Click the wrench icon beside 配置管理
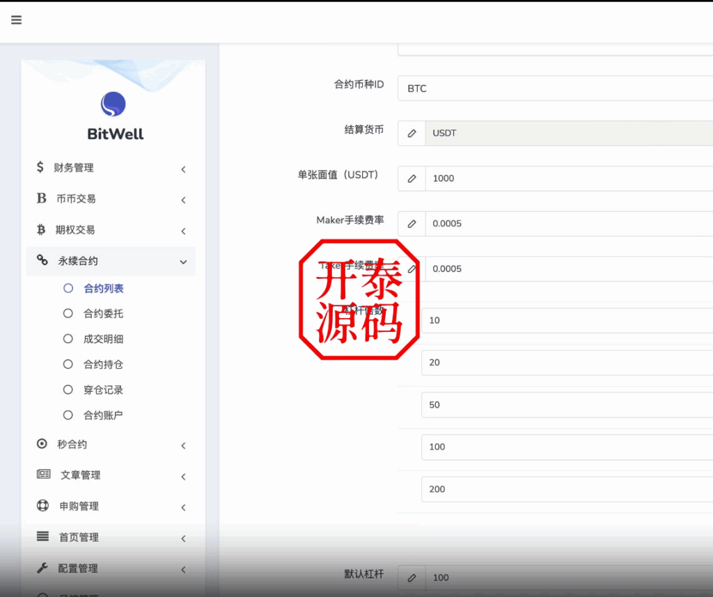 [42, 568]
